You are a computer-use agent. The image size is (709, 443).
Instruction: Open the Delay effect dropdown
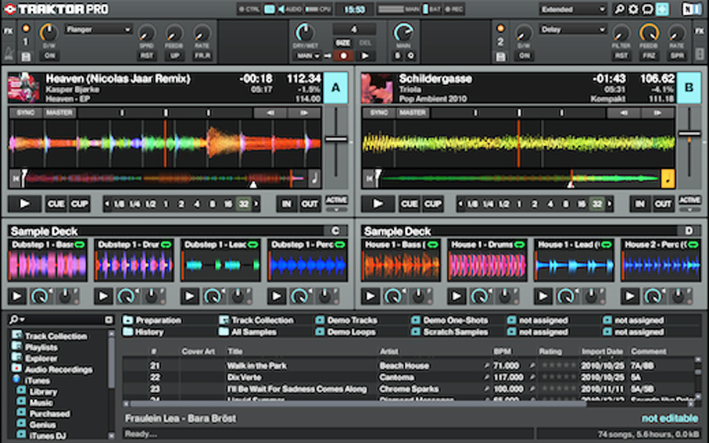click(x=573, y=30)
